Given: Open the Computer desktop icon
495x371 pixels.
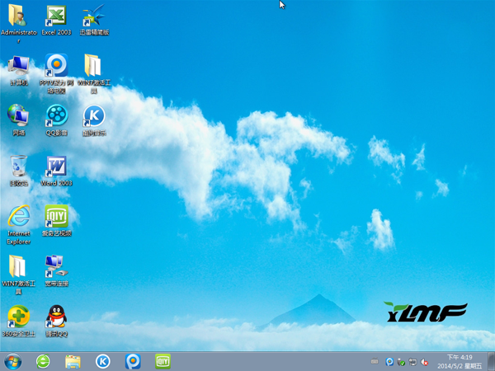Looking at the screenshot, I should (18, 65).
